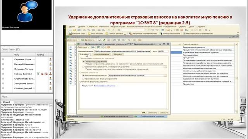Open the Сервис menu

[183, 27]
